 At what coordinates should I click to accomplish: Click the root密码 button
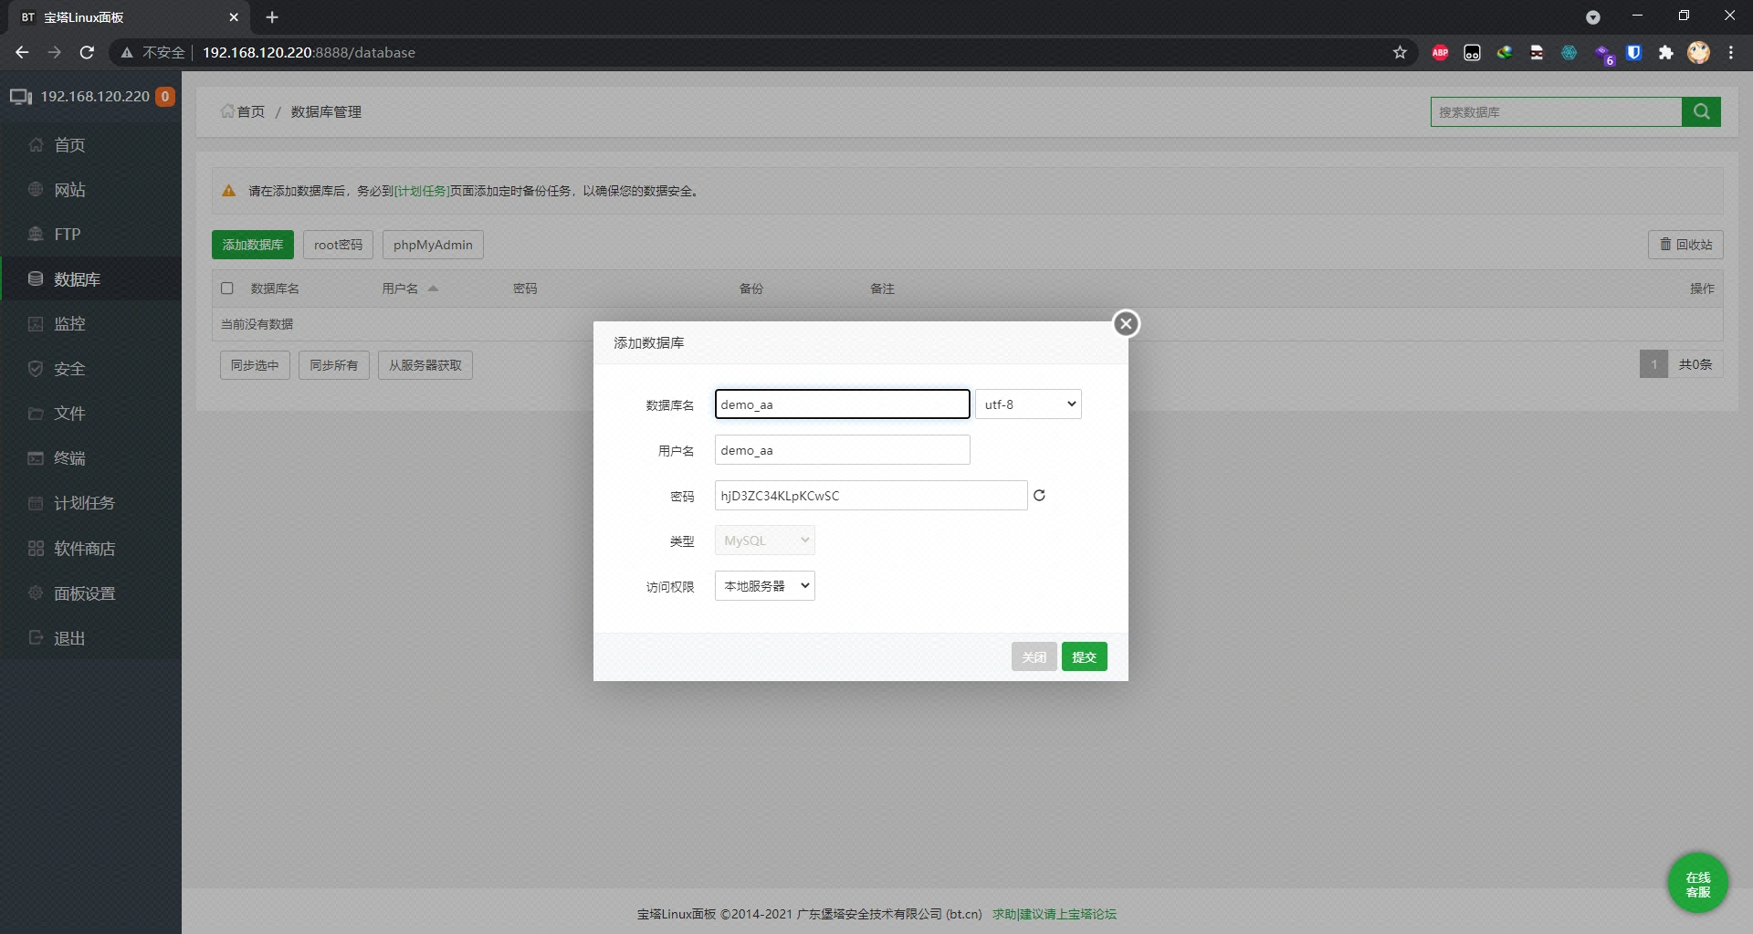click(338, 245)
